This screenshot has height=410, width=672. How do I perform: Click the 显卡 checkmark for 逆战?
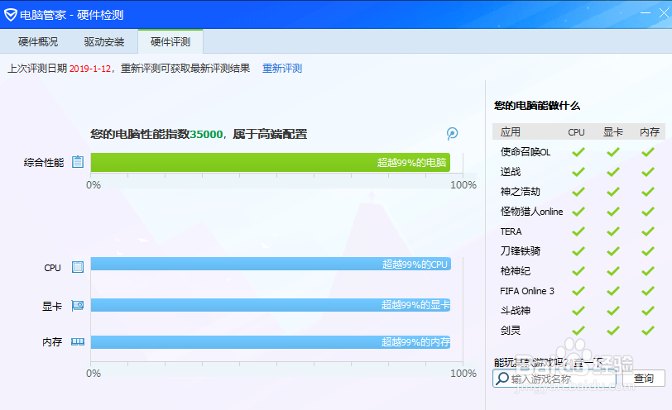(x=613, y=172)
